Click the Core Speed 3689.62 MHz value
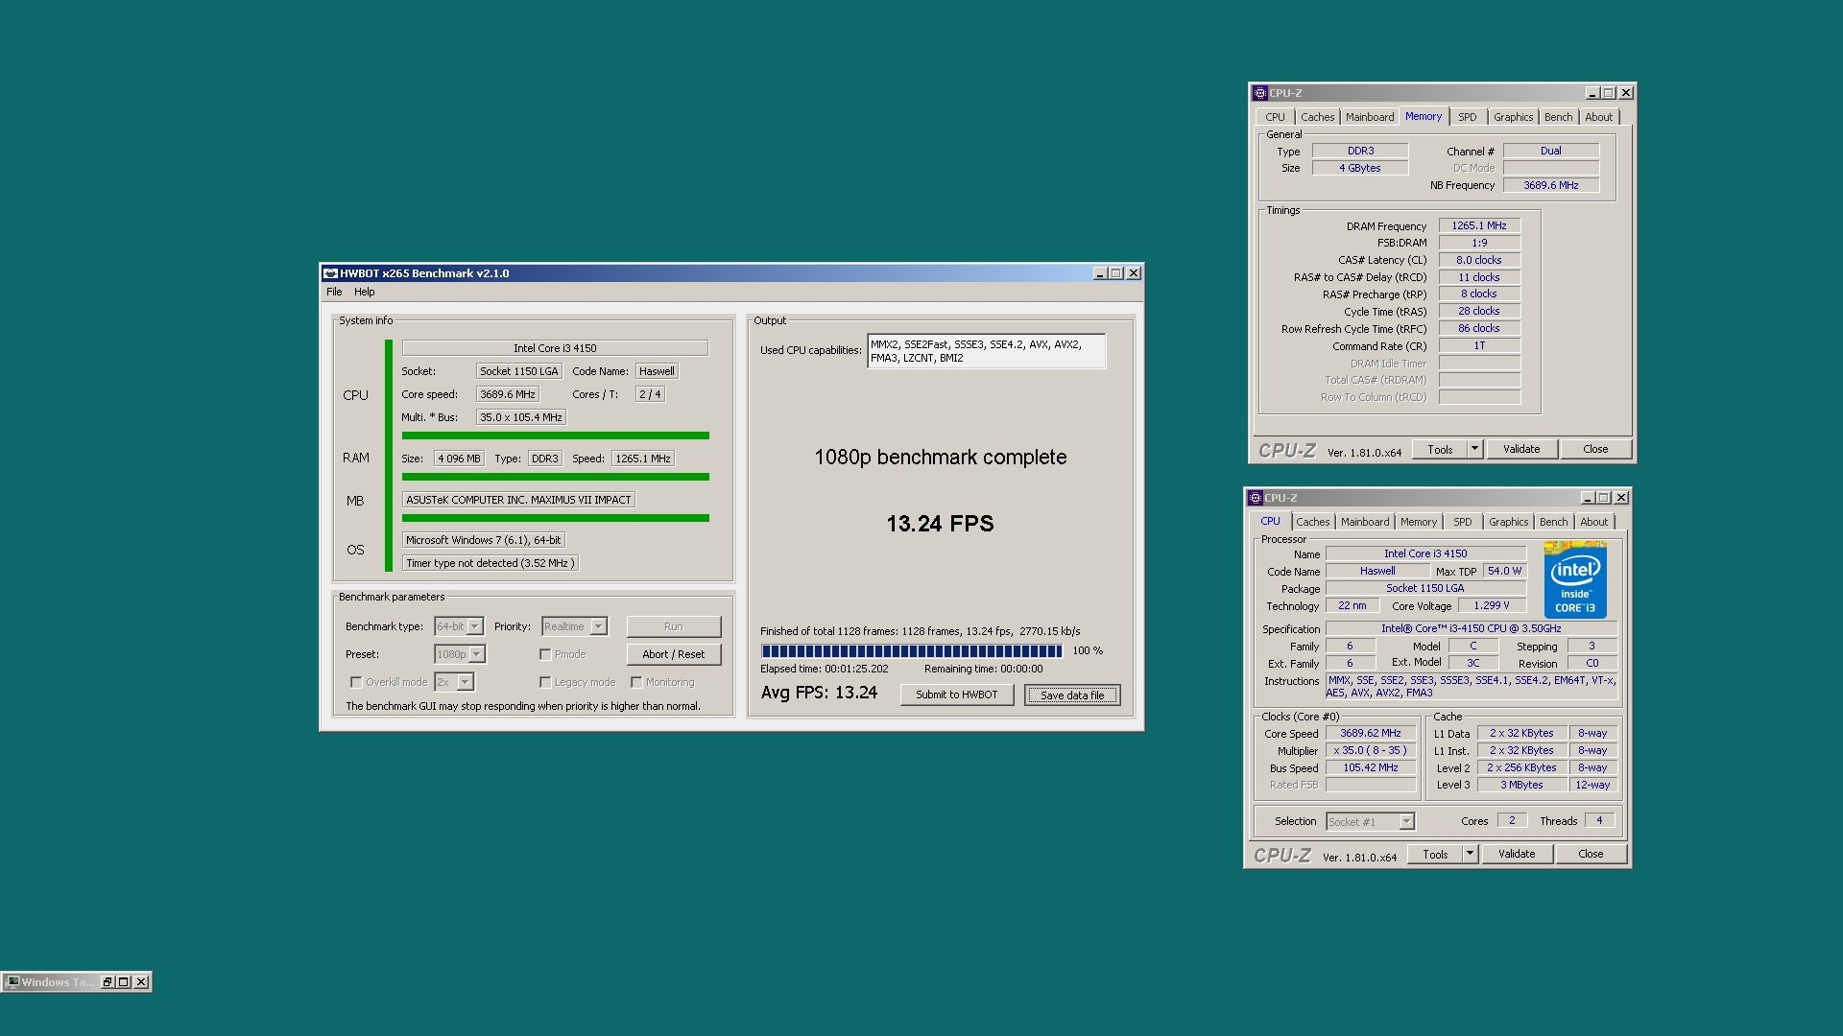 click(x=1371, y=733)
